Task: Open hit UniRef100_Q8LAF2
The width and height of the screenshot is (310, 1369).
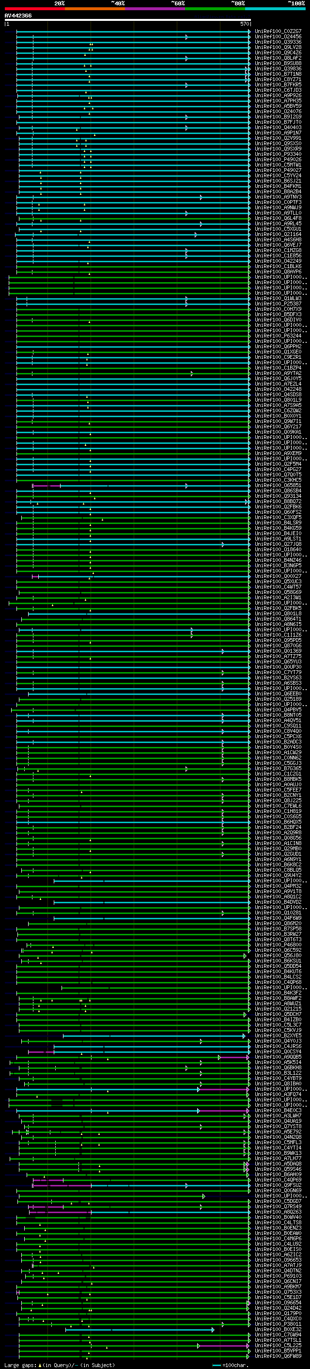Action: coord(278,58)
